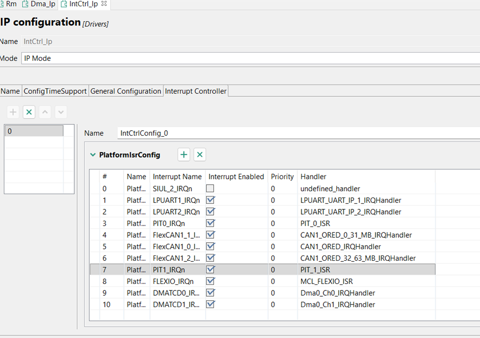This screenshot has width=480, height=338.
Task: Click the Priority column header
Action: 282,177
